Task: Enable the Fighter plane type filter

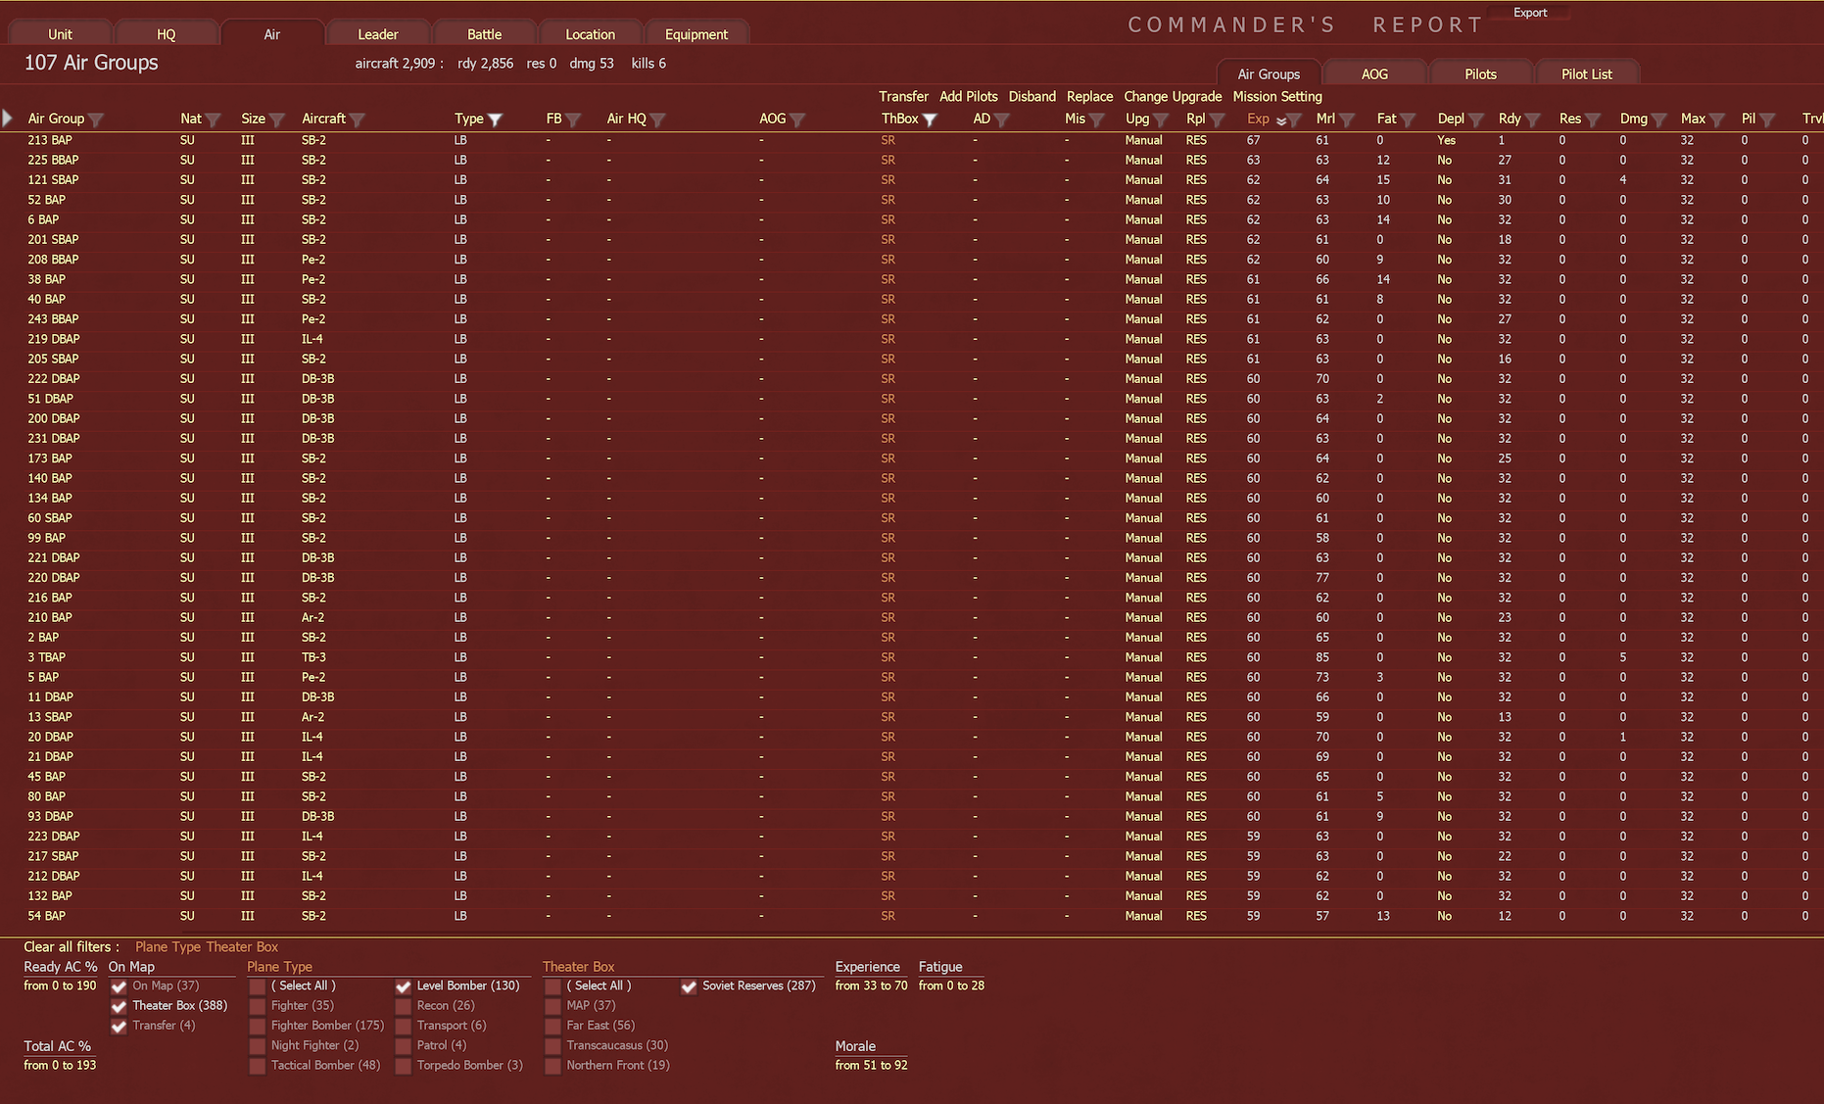Action: (257, 1005)
